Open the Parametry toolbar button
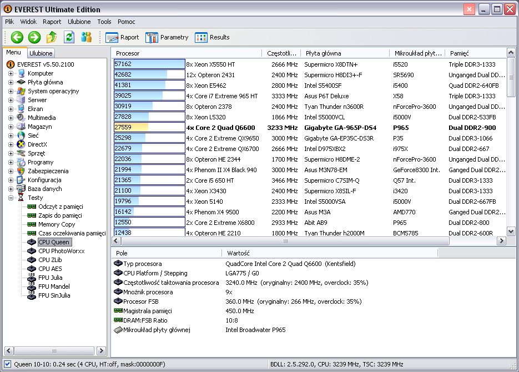 tap(167, 37)
